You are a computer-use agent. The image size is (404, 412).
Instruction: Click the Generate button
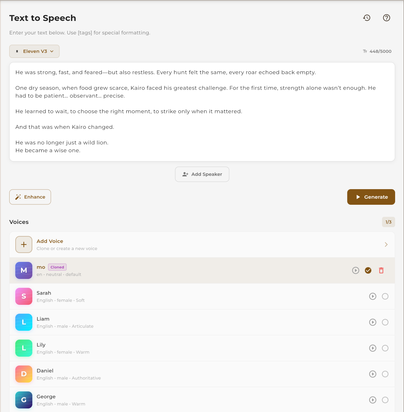[371, 197]
